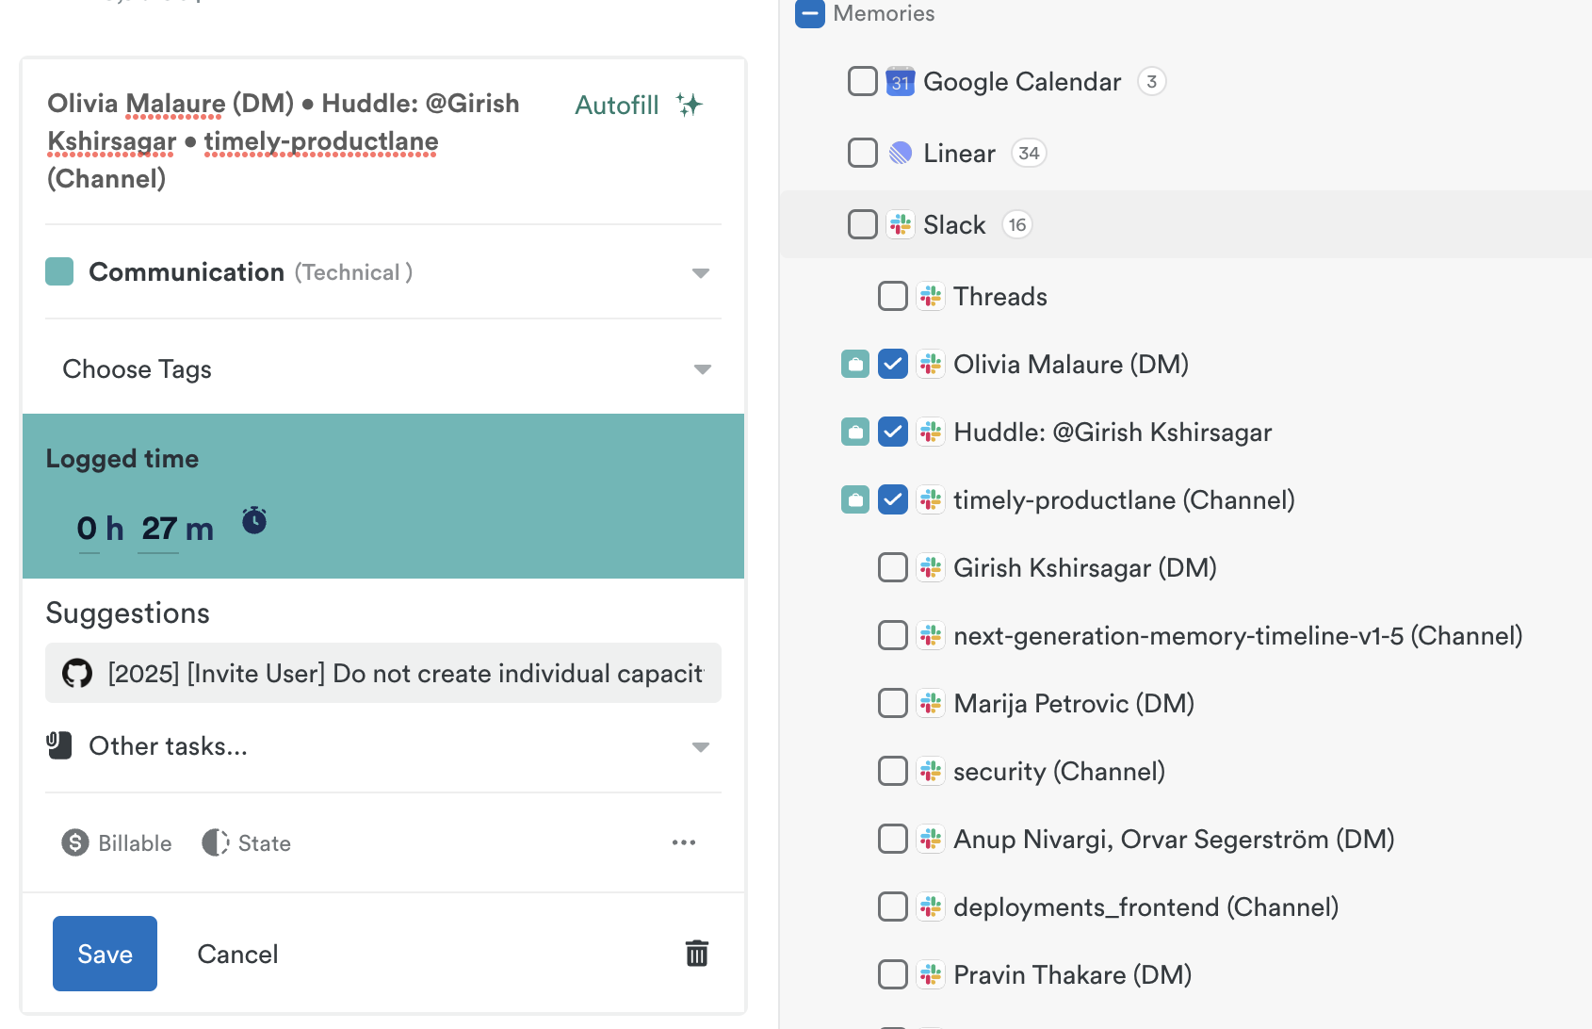Click the Cancel button

click(237, 954)
